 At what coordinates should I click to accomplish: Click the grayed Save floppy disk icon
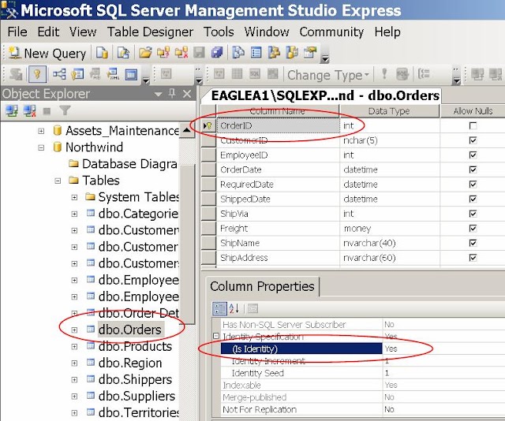(199, 53)
